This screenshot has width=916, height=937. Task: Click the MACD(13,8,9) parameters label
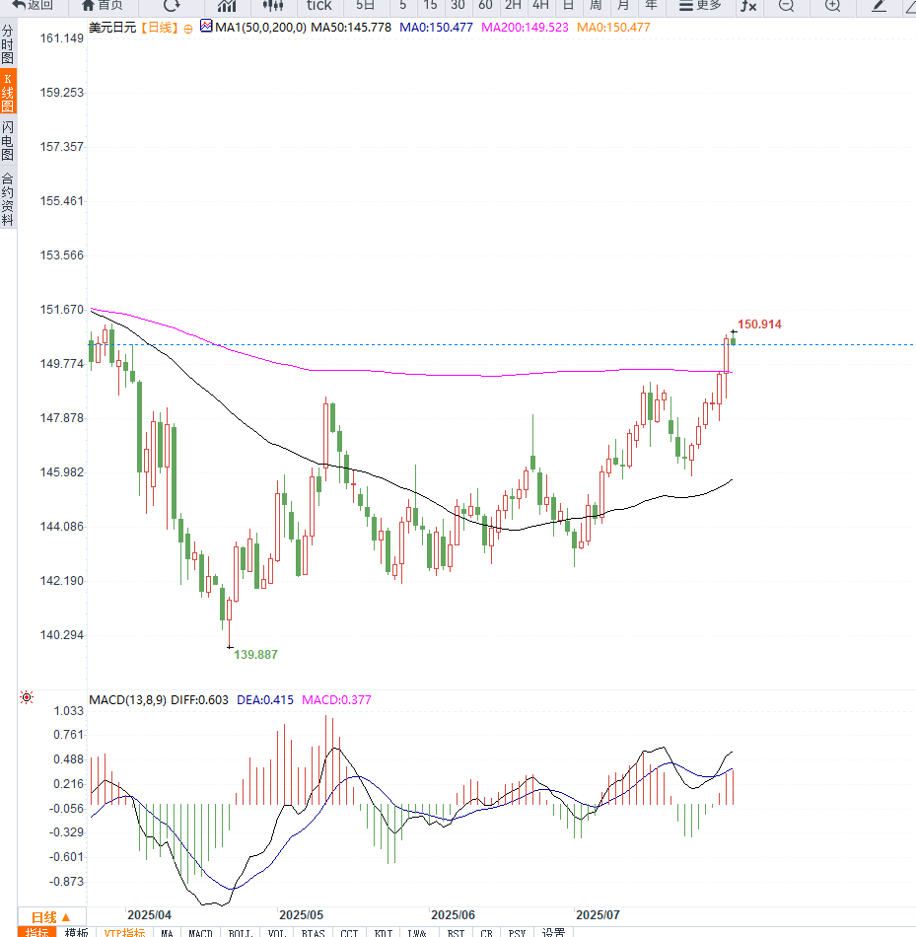click(x=128, y=699)
